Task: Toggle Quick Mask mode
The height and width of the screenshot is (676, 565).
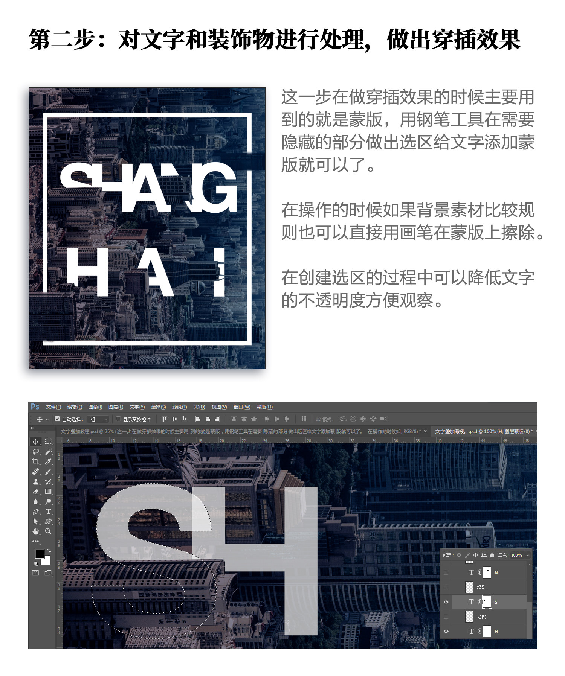Action: [35, 573]
